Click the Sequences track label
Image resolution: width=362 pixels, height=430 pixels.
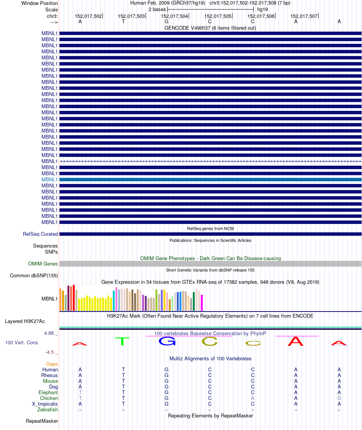coord(45,246)
